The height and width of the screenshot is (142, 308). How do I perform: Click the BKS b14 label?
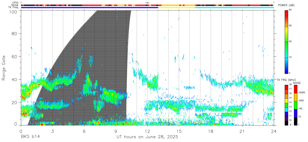pyautogui.click(x=30, y=137)
